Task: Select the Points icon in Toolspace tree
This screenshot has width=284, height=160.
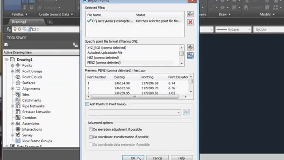Action: coord(18,65)
